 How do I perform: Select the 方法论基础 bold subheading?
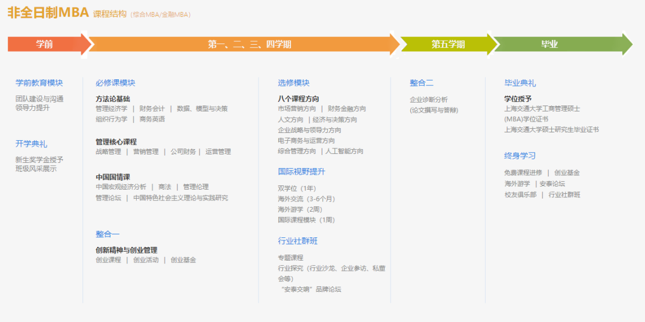coord(112,98)
